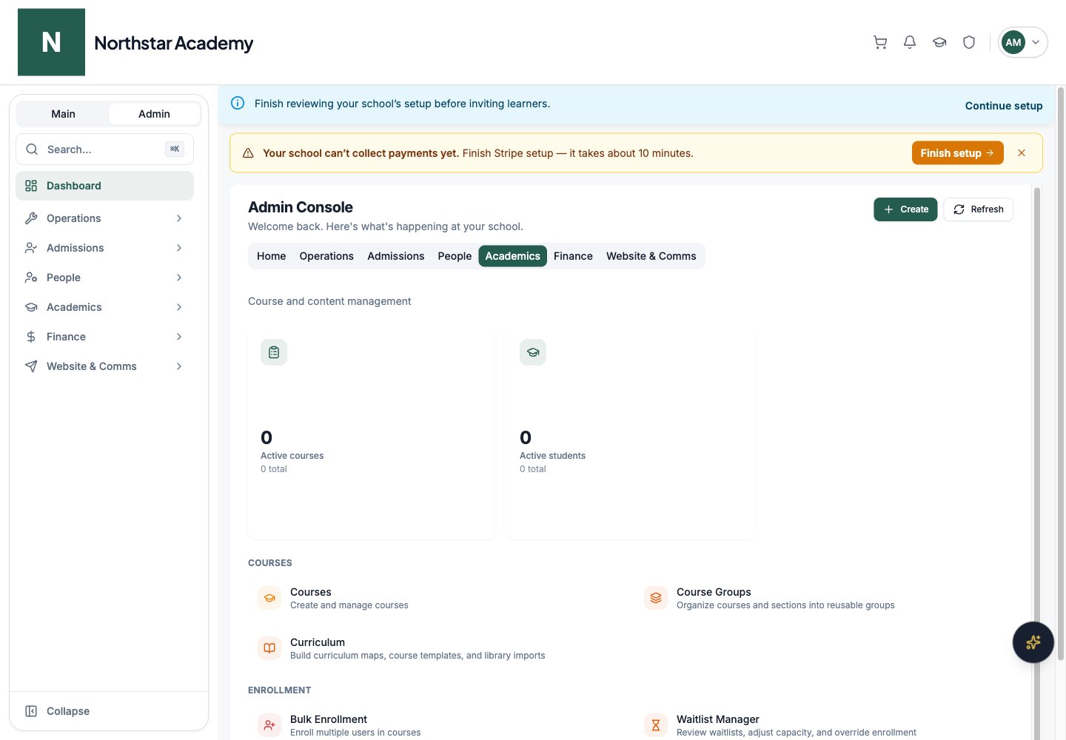Dismiss the Stripe payments warning
The height and width of the screenshot is (740, 1066).
1022,152
